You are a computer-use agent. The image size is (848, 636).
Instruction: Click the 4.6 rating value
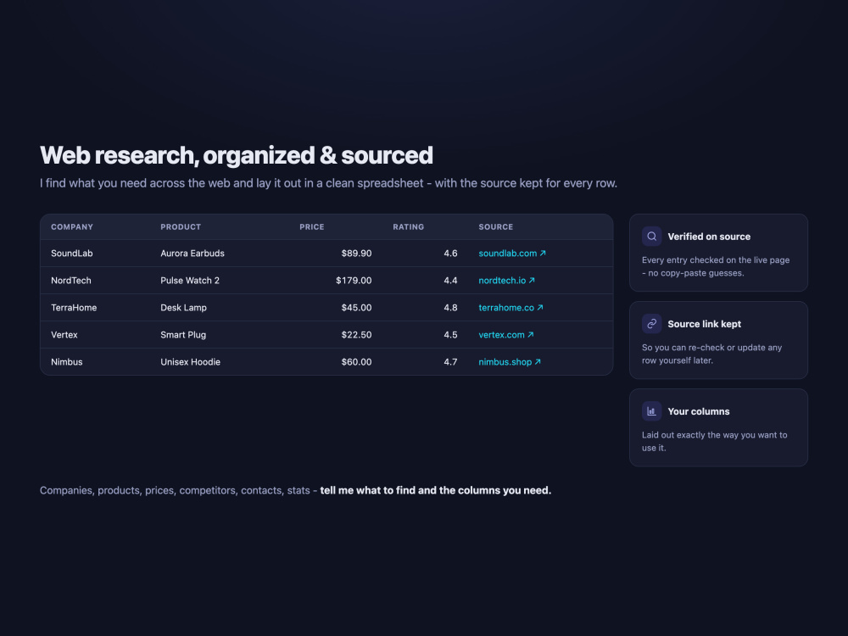coord(450,253)
